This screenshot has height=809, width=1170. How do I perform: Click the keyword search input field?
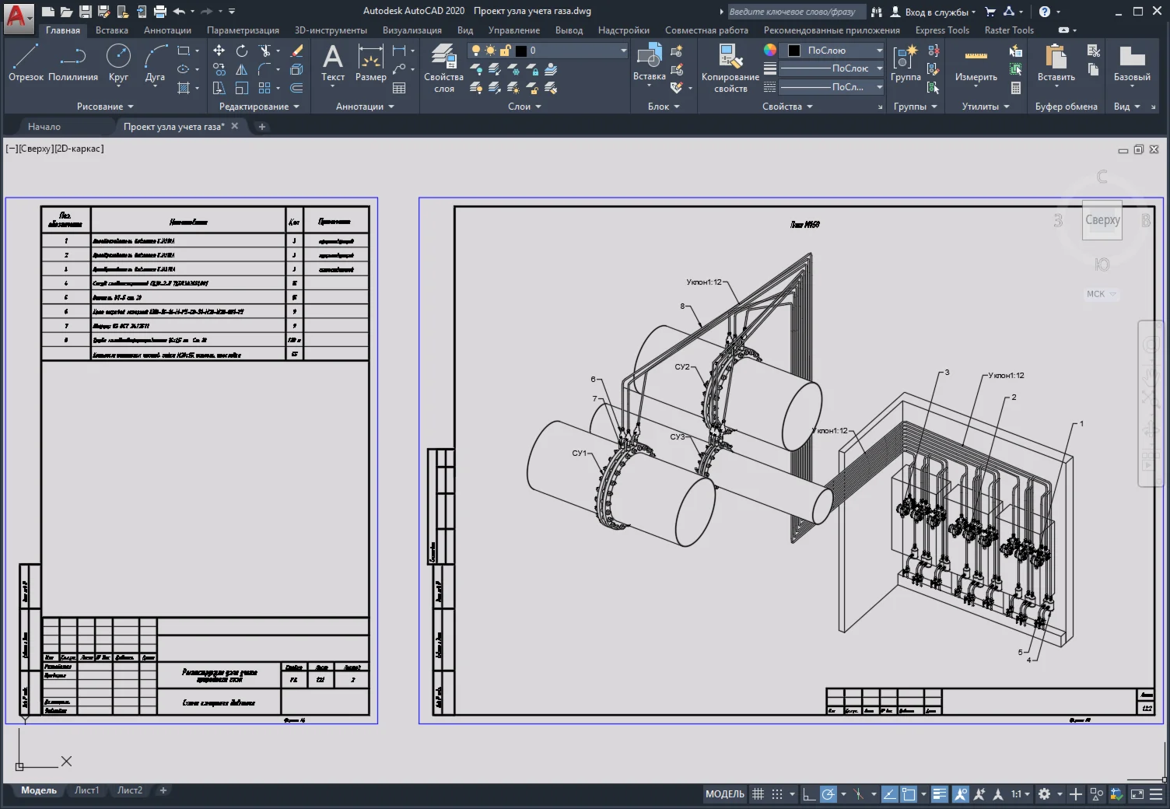tap(795, 12)
